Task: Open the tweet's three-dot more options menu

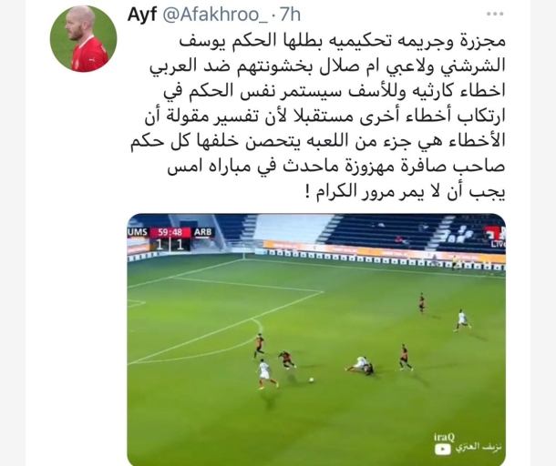Action: 495,15
